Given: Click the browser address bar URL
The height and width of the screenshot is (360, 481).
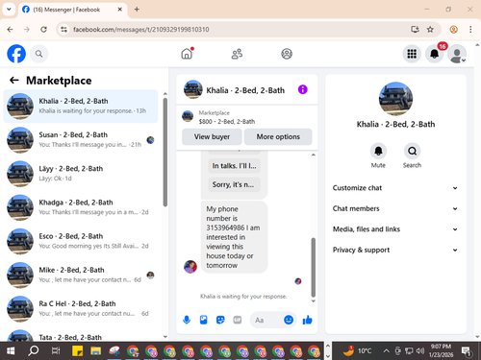Looking at the screenshot, I should click(140, 30).
